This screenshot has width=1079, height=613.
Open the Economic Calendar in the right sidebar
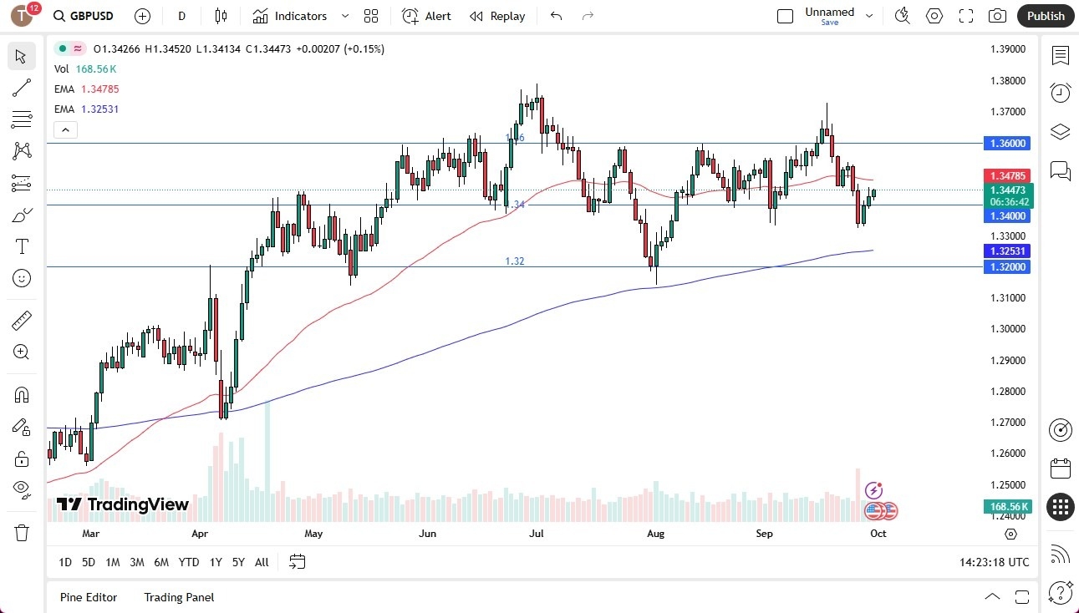click(x=1060, y=469)
